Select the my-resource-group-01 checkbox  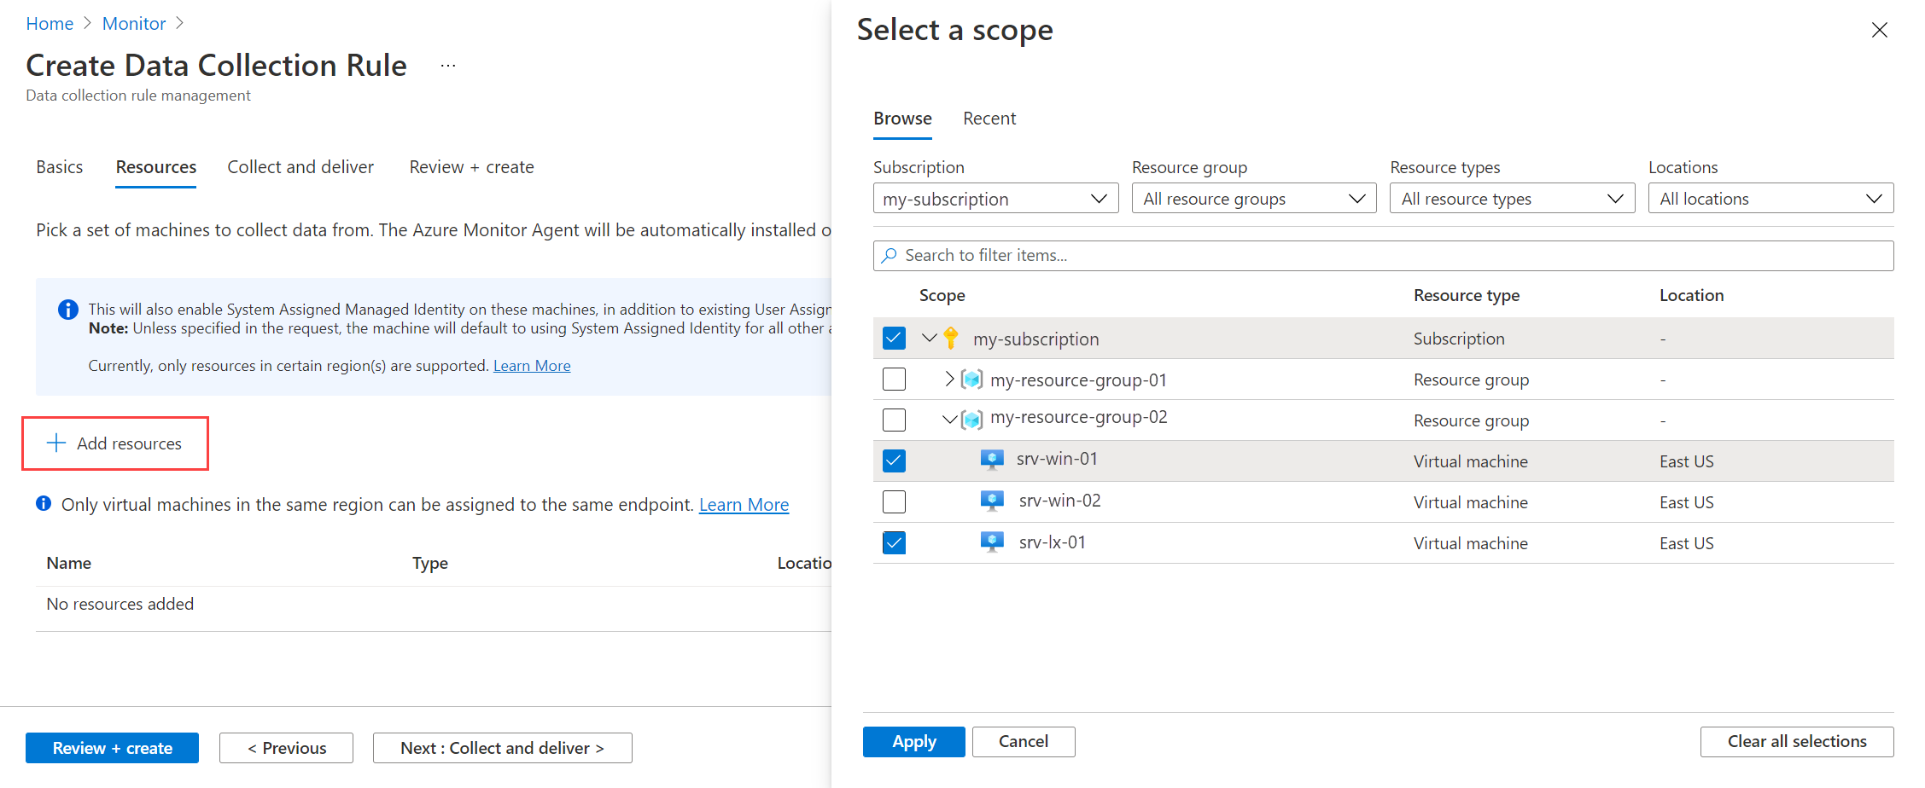(894, 380)
